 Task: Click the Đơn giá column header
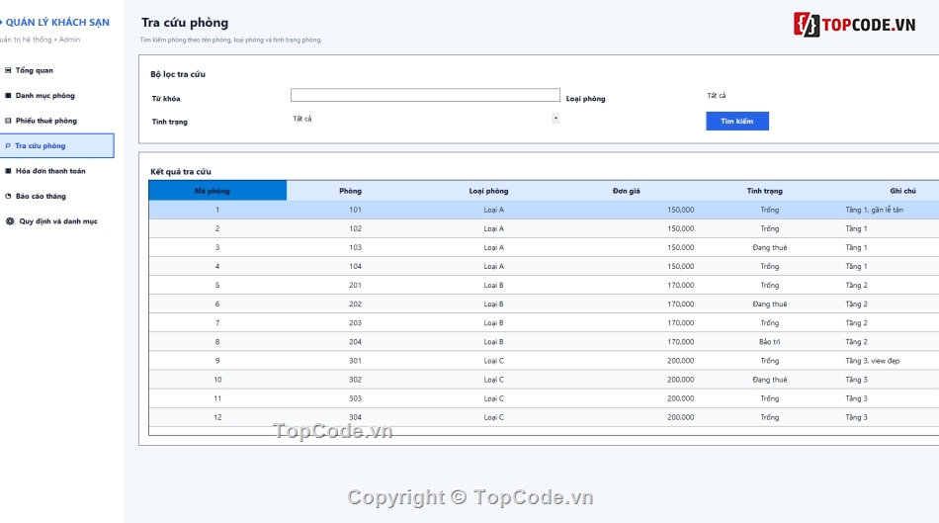pos(627,191)
